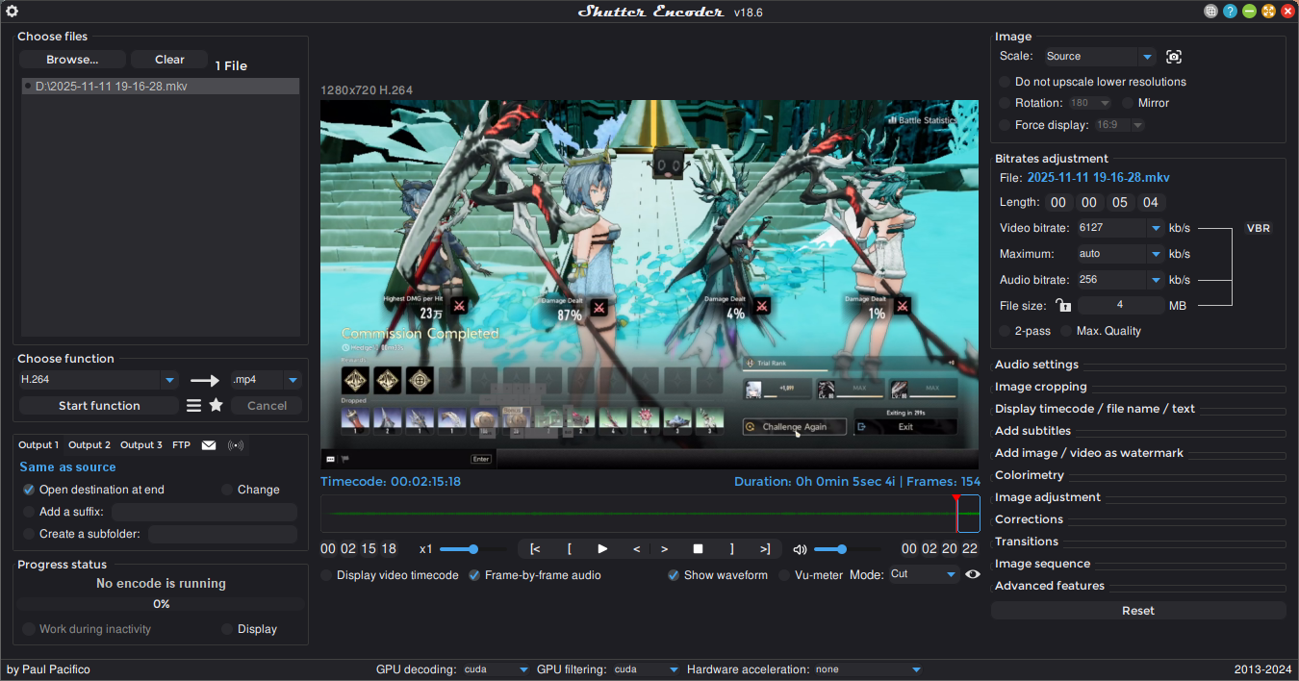Switch to the Output 2 tab

(89, 445)
